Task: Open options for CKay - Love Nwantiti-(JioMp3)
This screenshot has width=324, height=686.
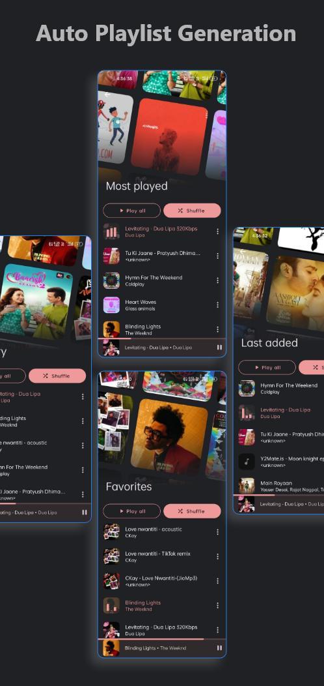Action: click(217, 581)
